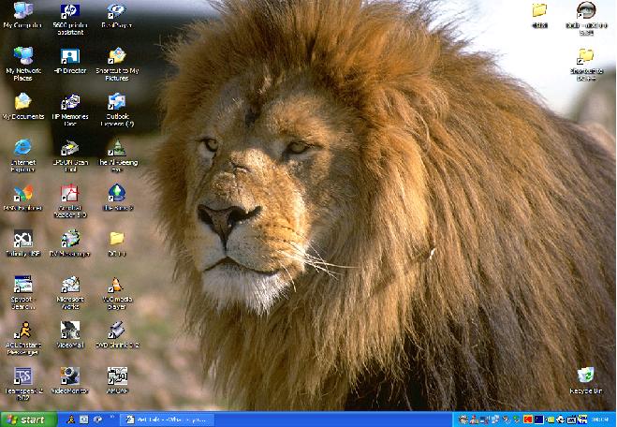617x427 pixels.
Task: Click the system tray clock
Action: (x=599, y=420)
